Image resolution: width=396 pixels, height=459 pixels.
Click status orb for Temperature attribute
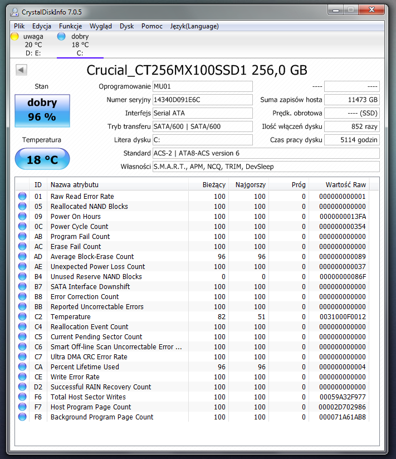[x=22, y=316]
